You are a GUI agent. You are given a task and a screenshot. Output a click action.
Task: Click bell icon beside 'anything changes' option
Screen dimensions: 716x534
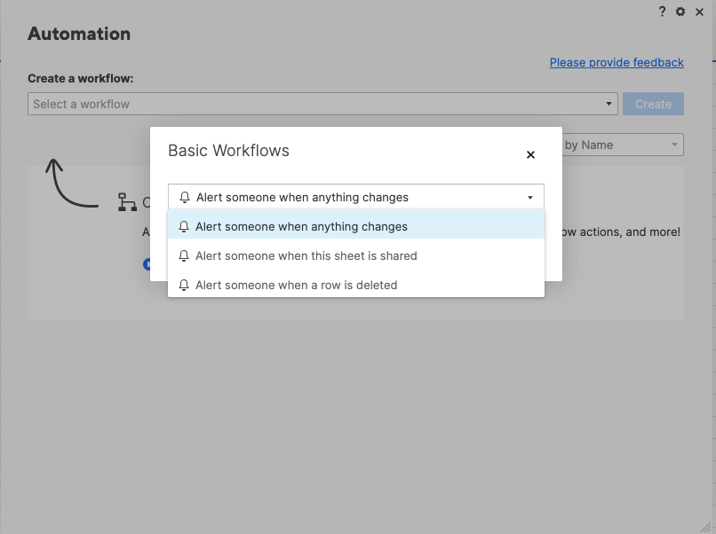click(185, 226)
